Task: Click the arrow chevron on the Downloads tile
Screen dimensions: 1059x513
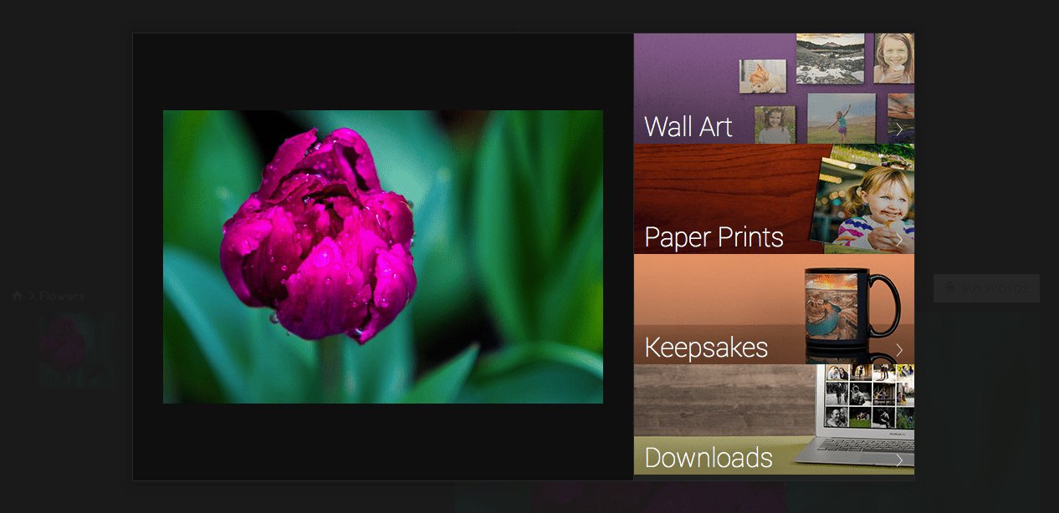Action: tap(899, 460)
